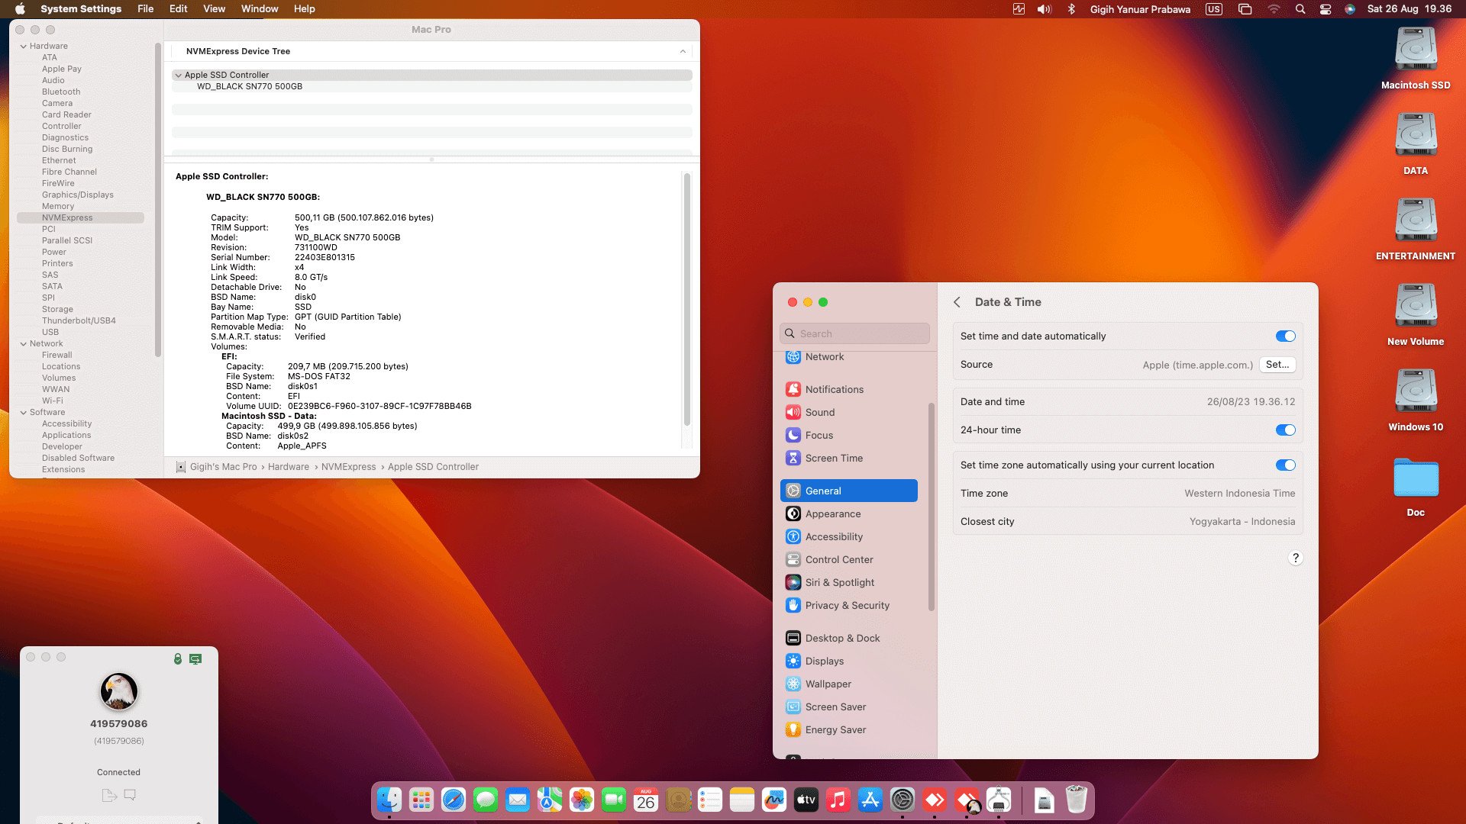Open the Edit menu
The height and width of the screenshot is (824, 1466).
pos(178,9)
